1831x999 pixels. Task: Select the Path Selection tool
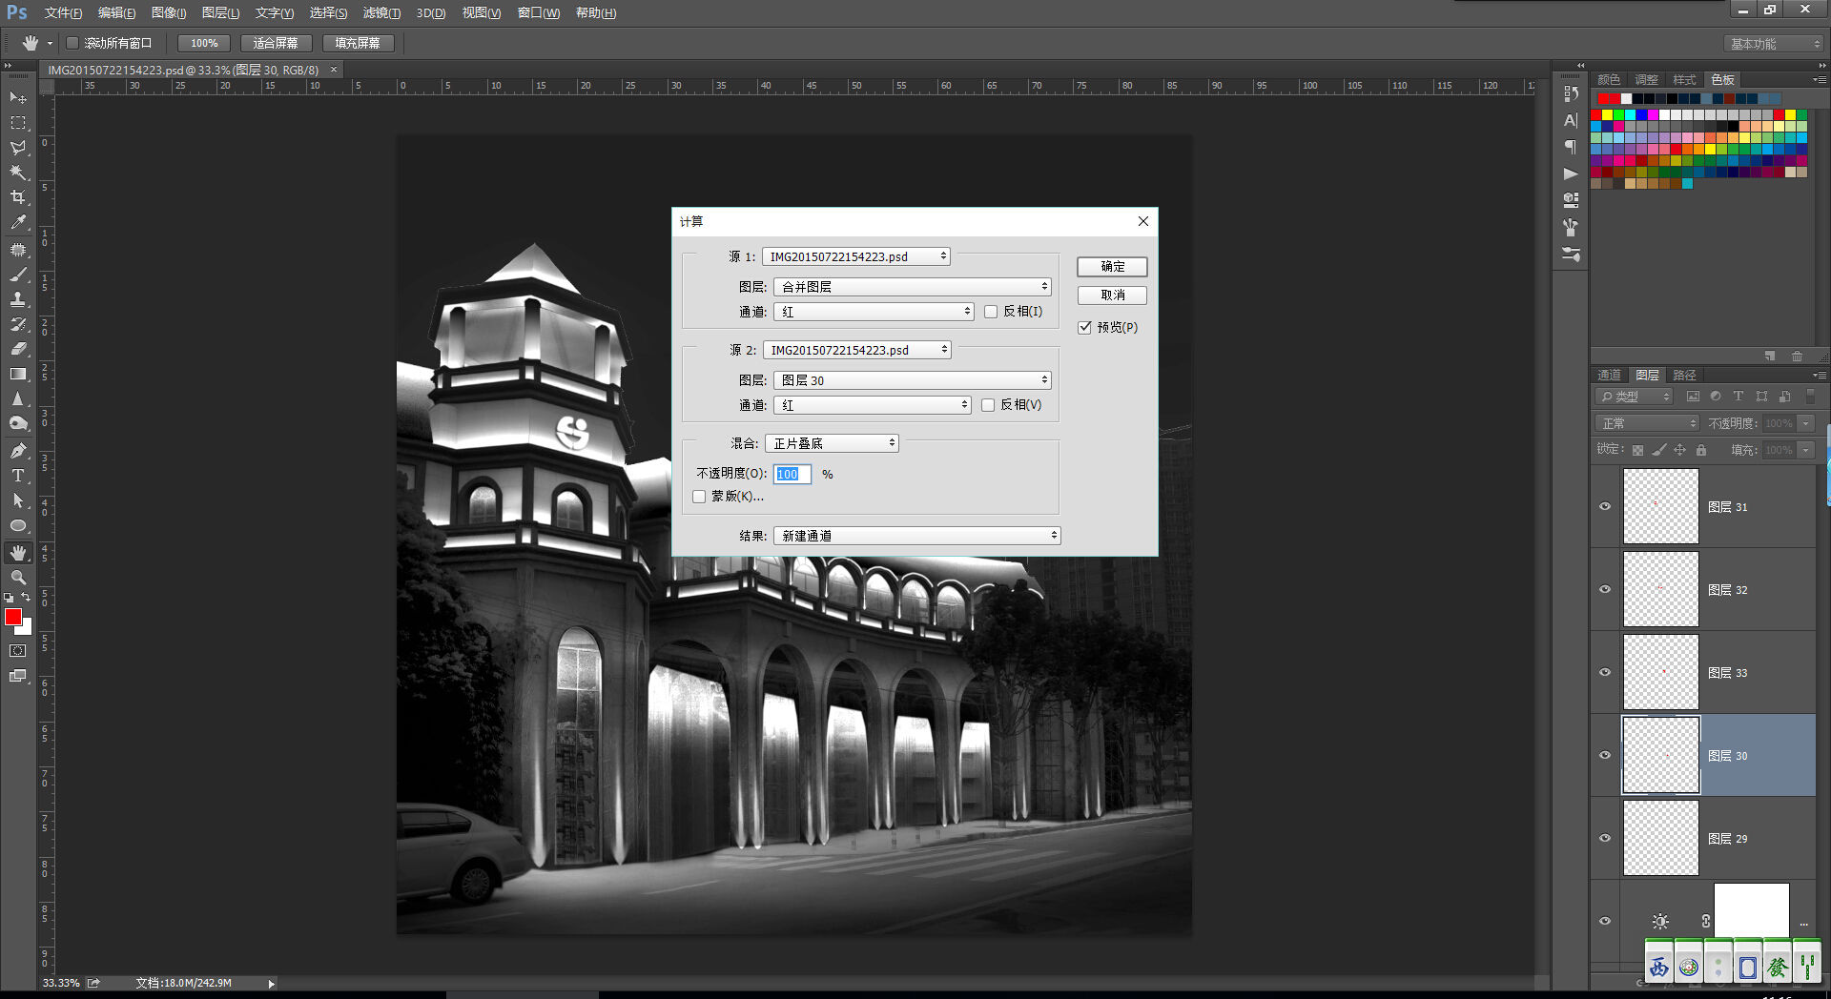pos(18,500)
